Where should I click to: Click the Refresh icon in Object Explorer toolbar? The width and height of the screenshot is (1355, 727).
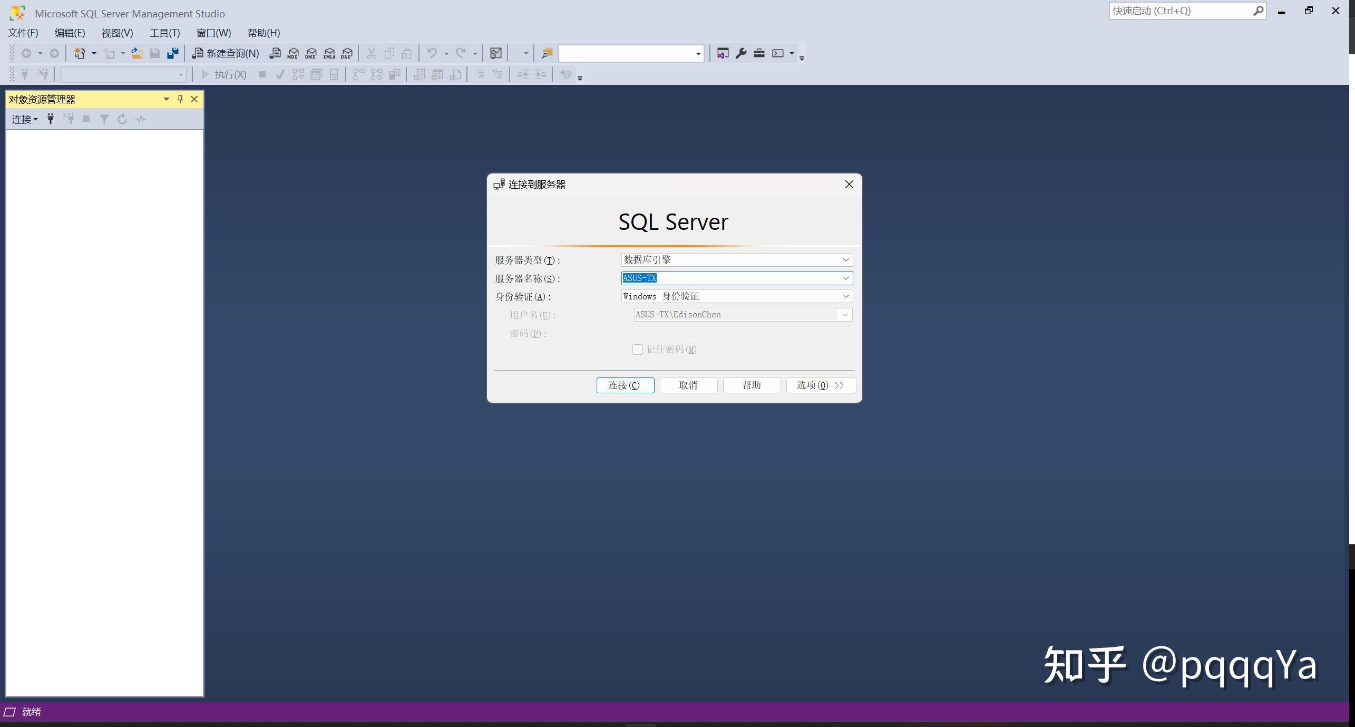tap(122, 119)
